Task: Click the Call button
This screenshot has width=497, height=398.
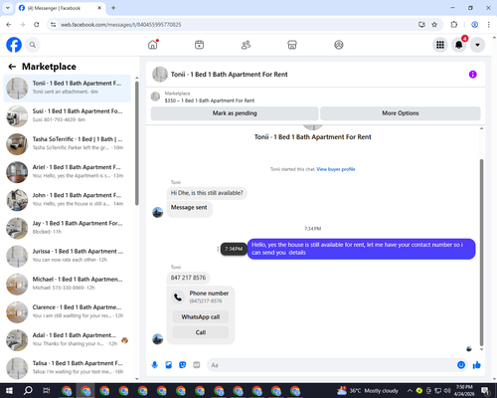Action: click(x=201, y=332)
